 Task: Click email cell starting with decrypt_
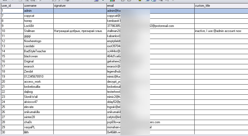151,82
